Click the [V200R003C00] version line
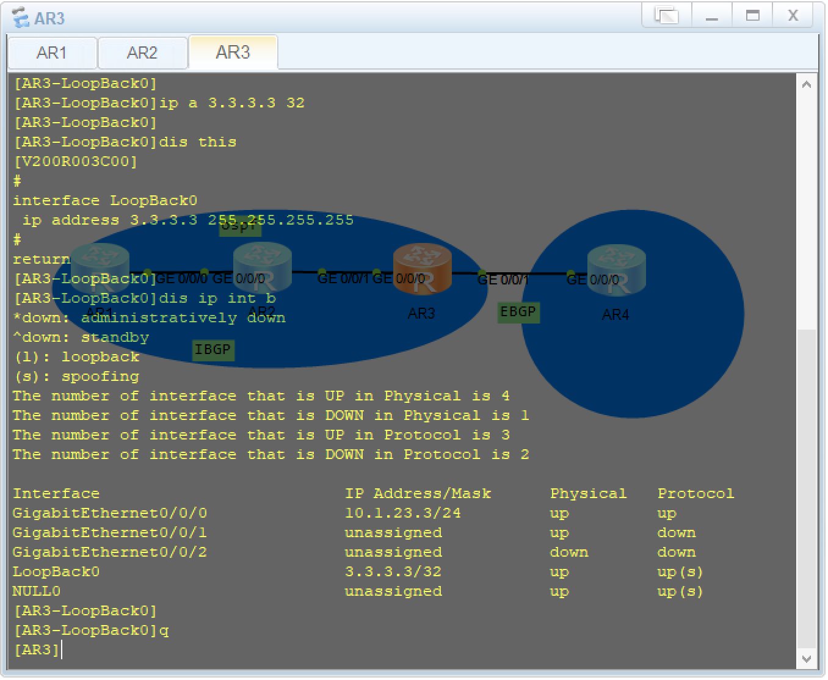The width and height of the screenshot is (828, 680). (76, 162)
